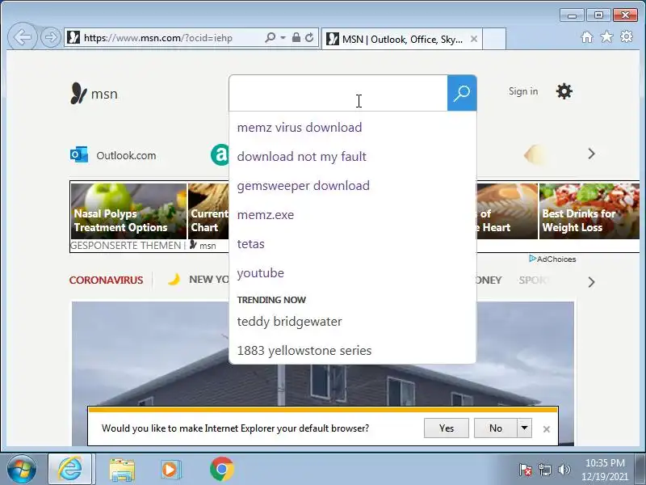
Task: Open the CORONAVIRUS news category
Action: tap(107, 280)
